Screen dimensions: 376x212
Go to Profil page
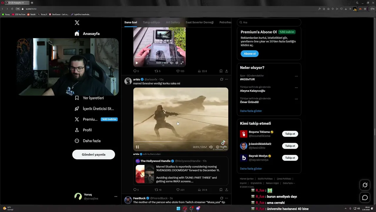pyautogui.click(x=83, y=130)
